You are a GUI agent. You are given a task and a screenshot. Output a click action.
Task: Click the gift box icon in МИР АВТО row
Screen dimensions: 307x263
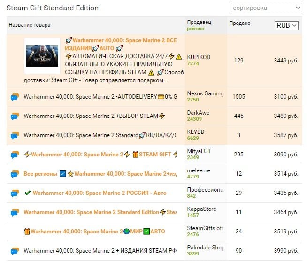[27, 232]
